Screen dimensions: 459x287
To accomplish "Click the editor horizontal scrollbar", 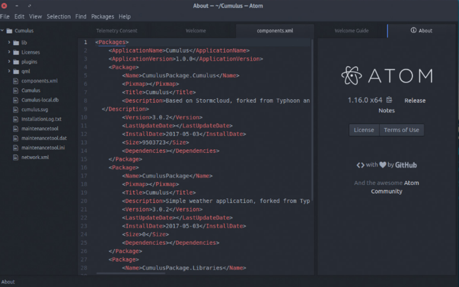I will click(x=131, y=274).
